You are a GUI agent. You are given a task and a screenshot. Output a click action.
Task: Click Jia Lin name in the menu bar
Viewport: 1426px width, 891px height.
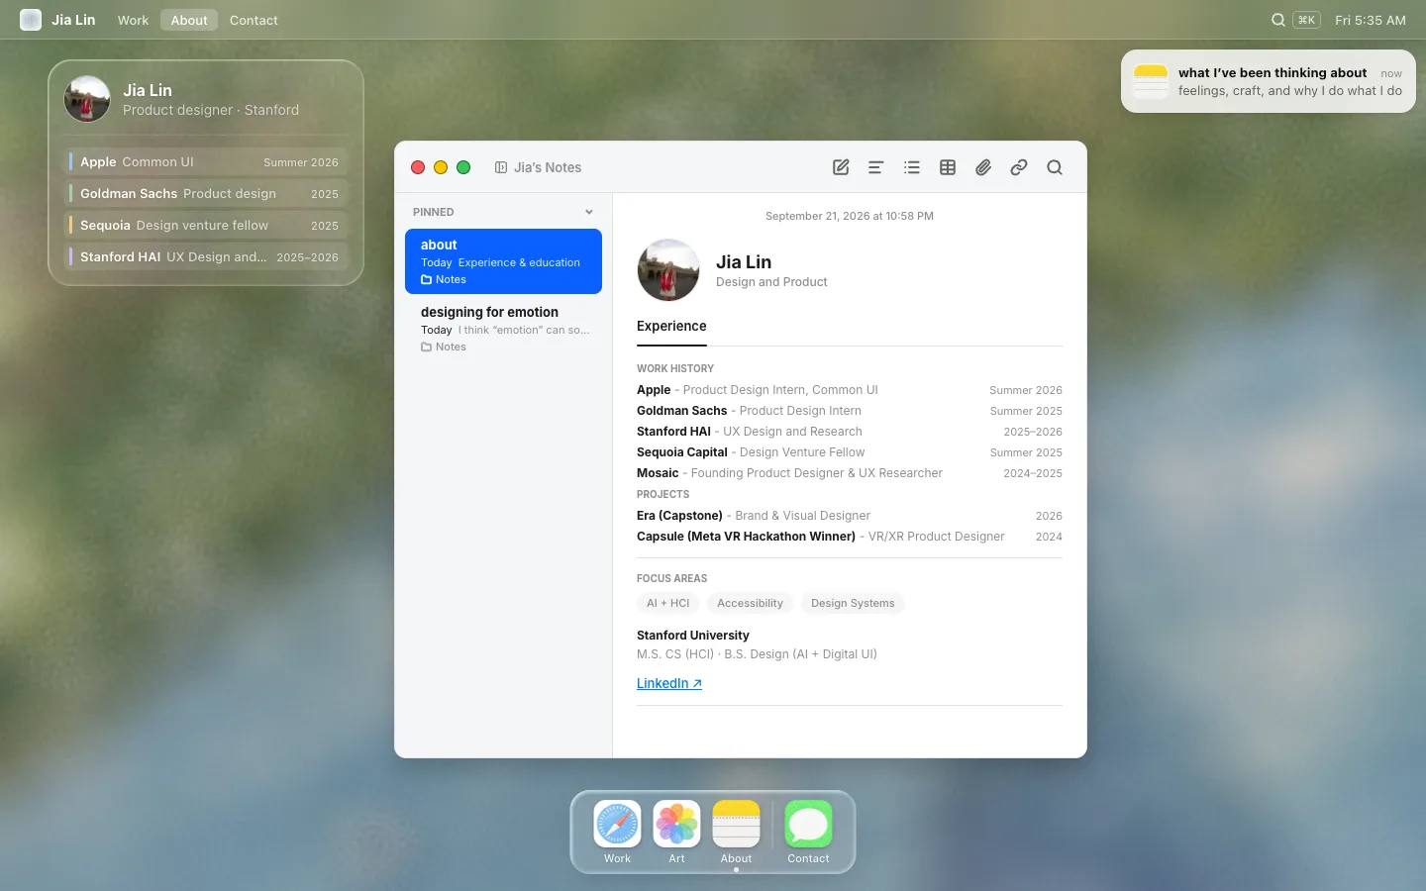(x=73, y=20)
